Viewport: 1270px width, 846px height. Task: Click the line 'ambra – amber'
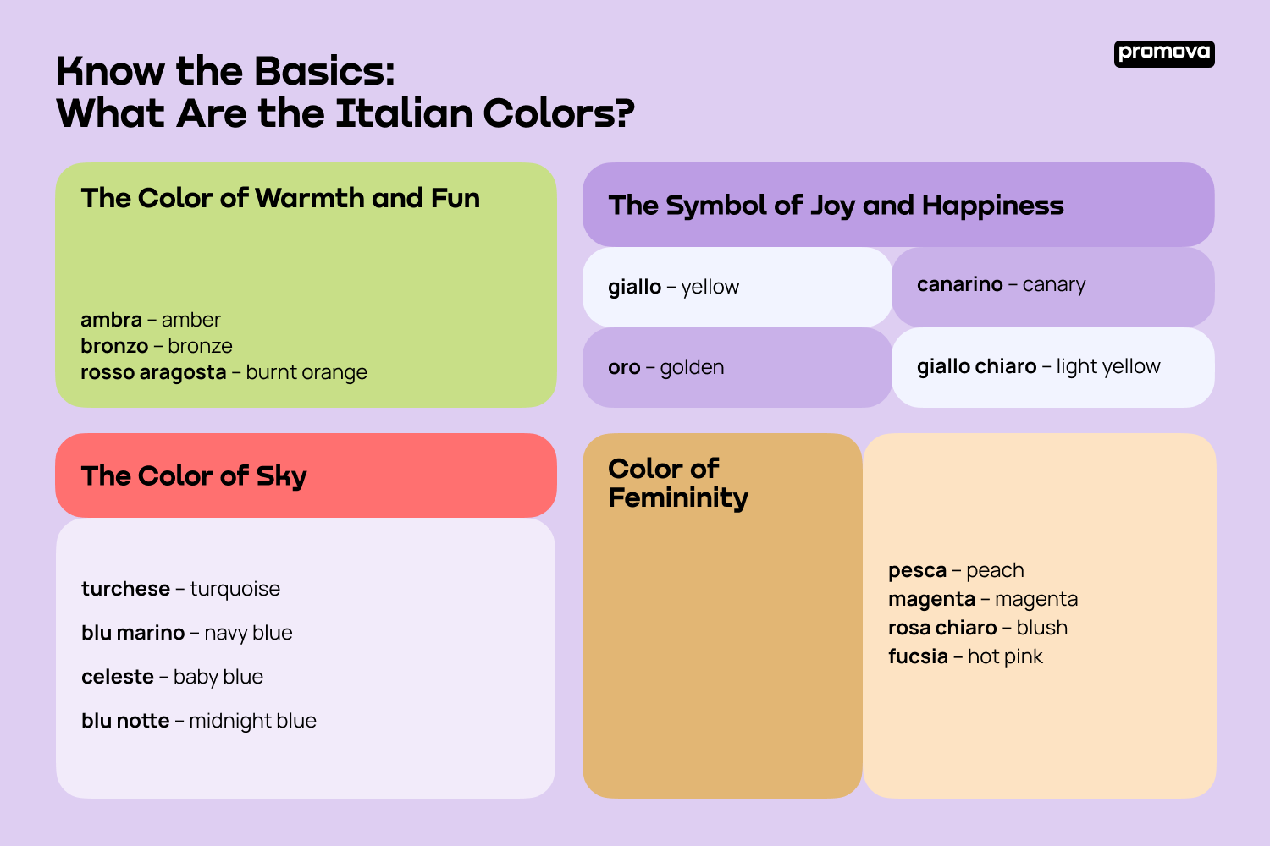tap(151, 320)
